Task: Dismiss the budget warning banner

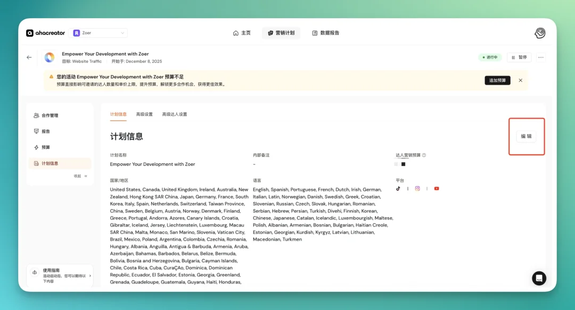Action: tap(520, 80)
